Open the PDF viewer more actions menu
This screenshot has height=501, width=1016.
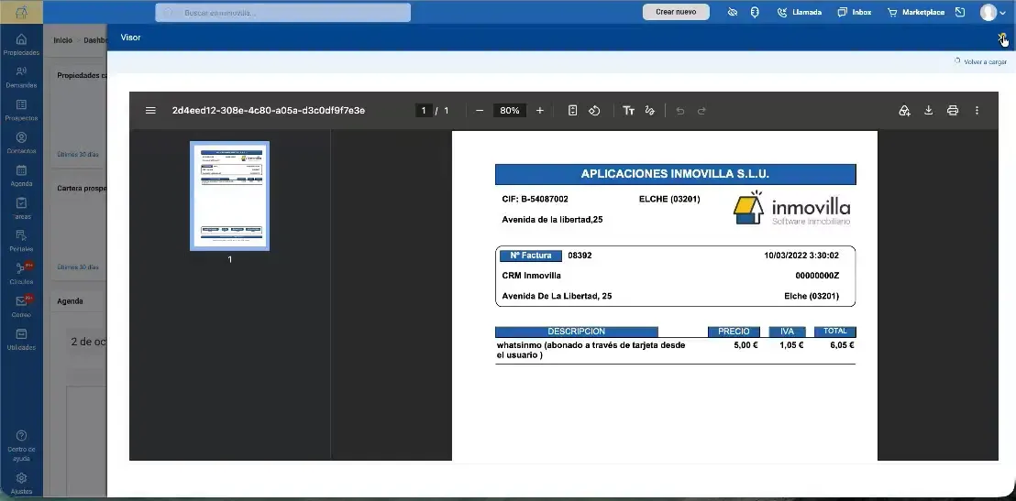point(977,111)
